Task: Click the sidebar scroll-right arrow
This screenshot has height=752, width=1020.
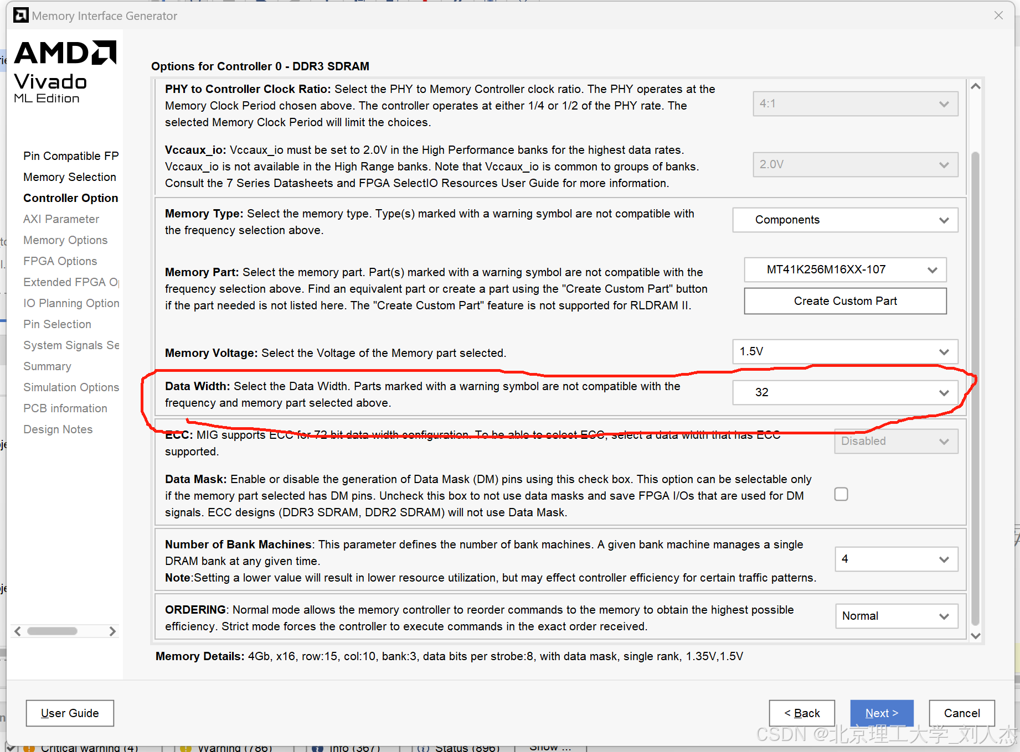Action: (112, 631)
